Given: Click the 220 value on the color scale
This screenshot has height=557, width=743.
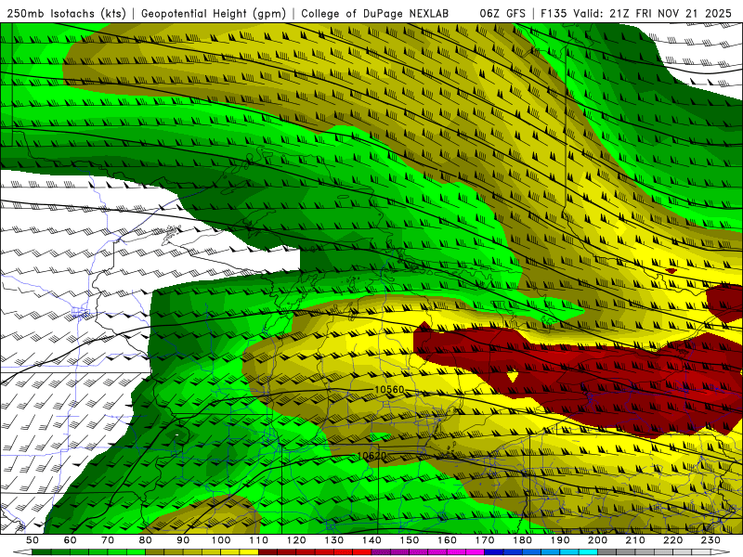Looking at the screenshot, I should tap(672, 540).
